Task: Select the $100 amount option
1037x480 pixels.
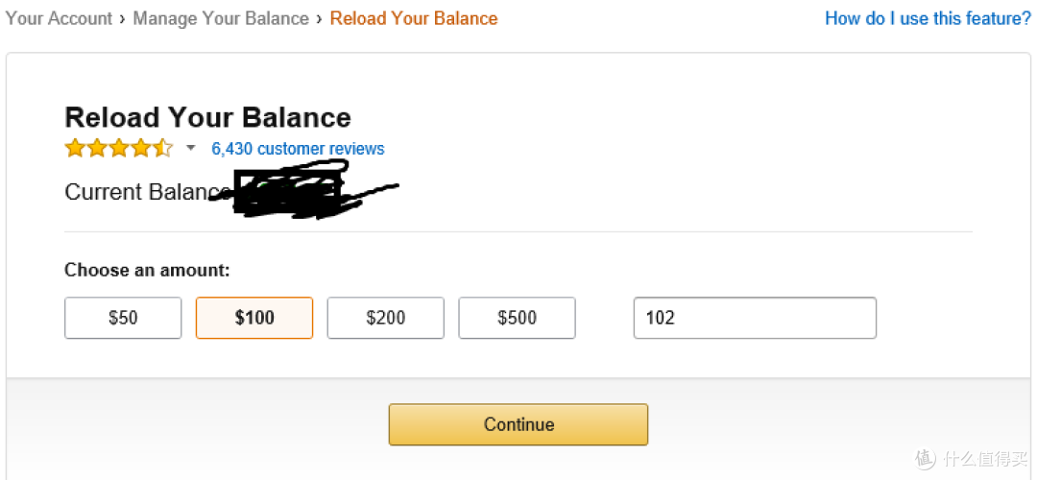Action: [254, 318]
